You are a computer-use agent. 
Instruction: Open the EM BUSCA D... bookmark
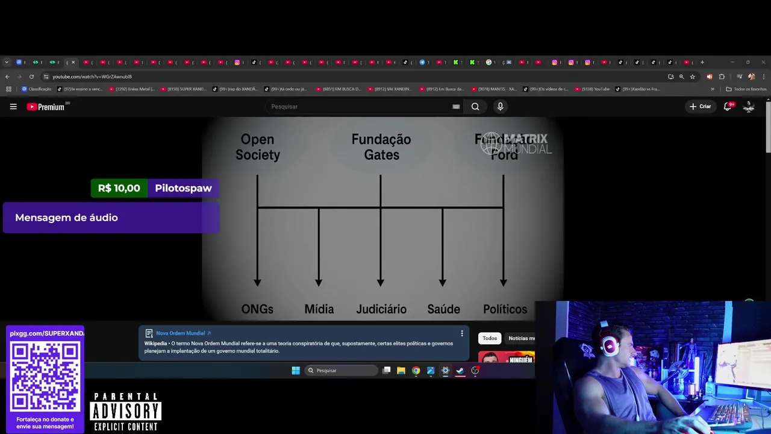coord(339,89)
